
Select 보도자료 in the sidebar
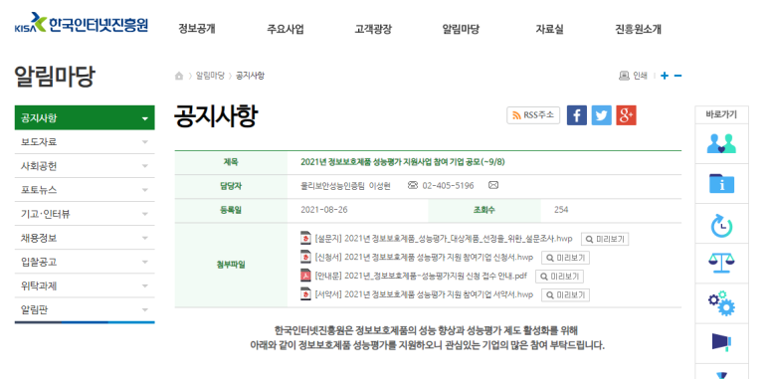click(x=85, y=142)
